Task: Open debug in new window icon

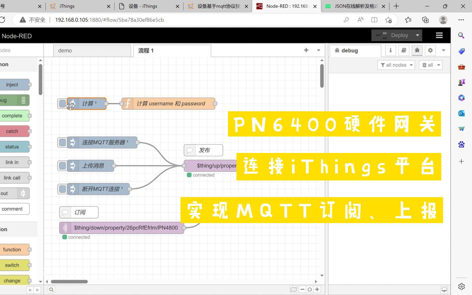Action: (444, 290)
